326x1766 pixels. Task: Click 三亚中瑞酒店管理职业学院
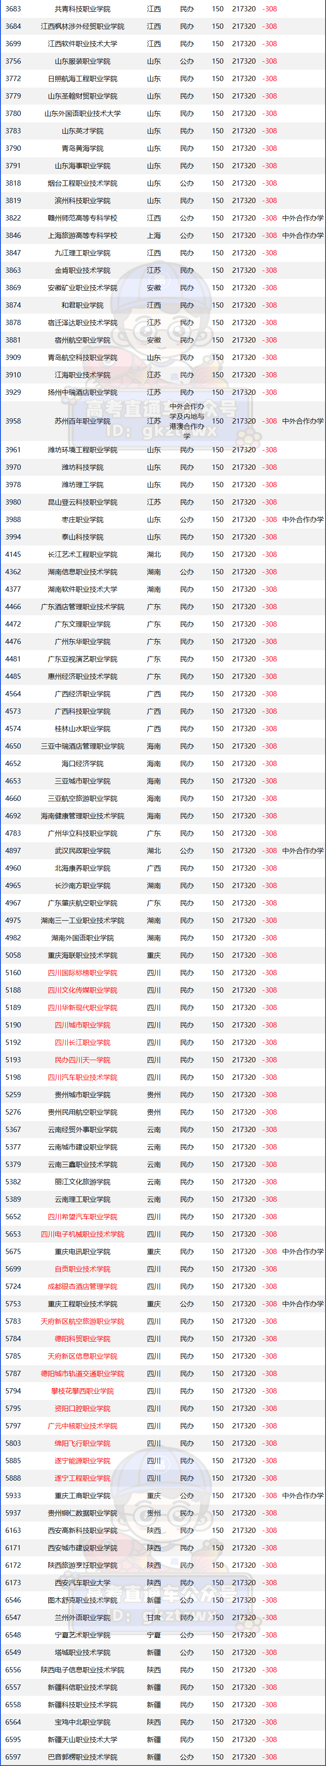(x=82, y=746)
